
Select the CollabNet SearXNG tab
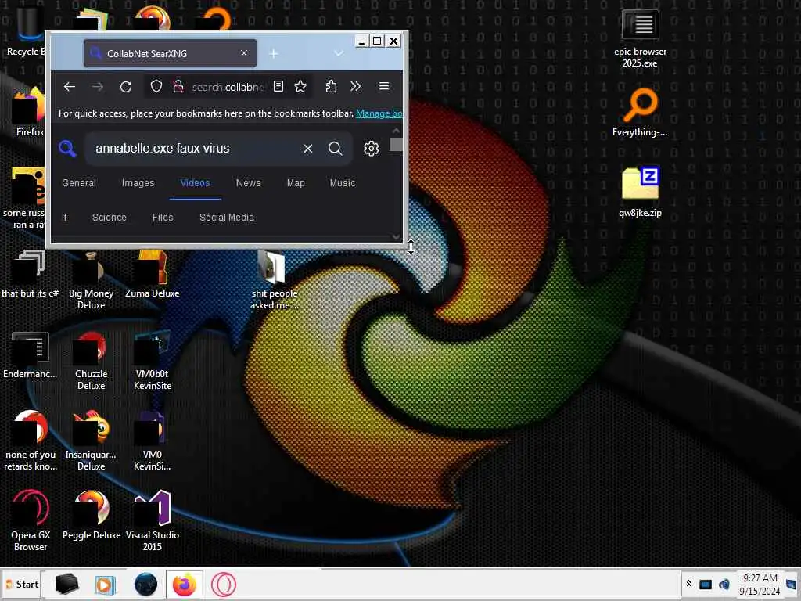(170, 53)
